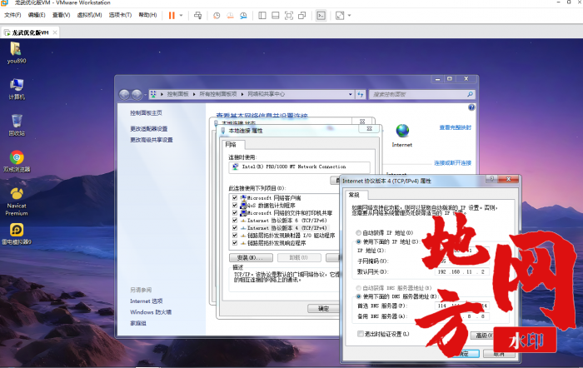Click the 默认网关 address field

462,271
